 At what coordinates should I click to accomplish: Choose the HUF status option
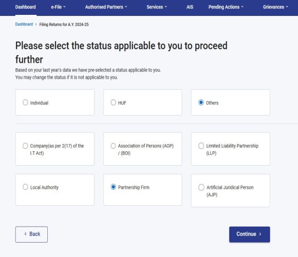(113, 102)
